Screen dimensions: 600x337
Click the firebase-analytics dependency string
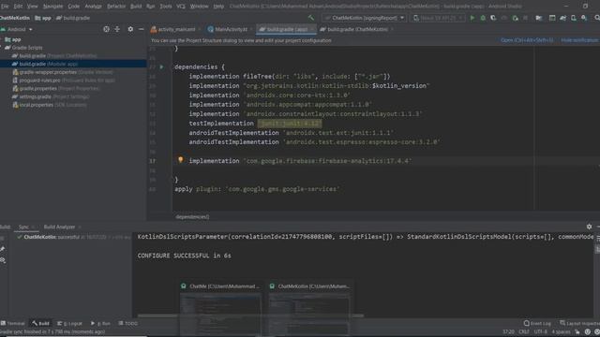point(327,161)
